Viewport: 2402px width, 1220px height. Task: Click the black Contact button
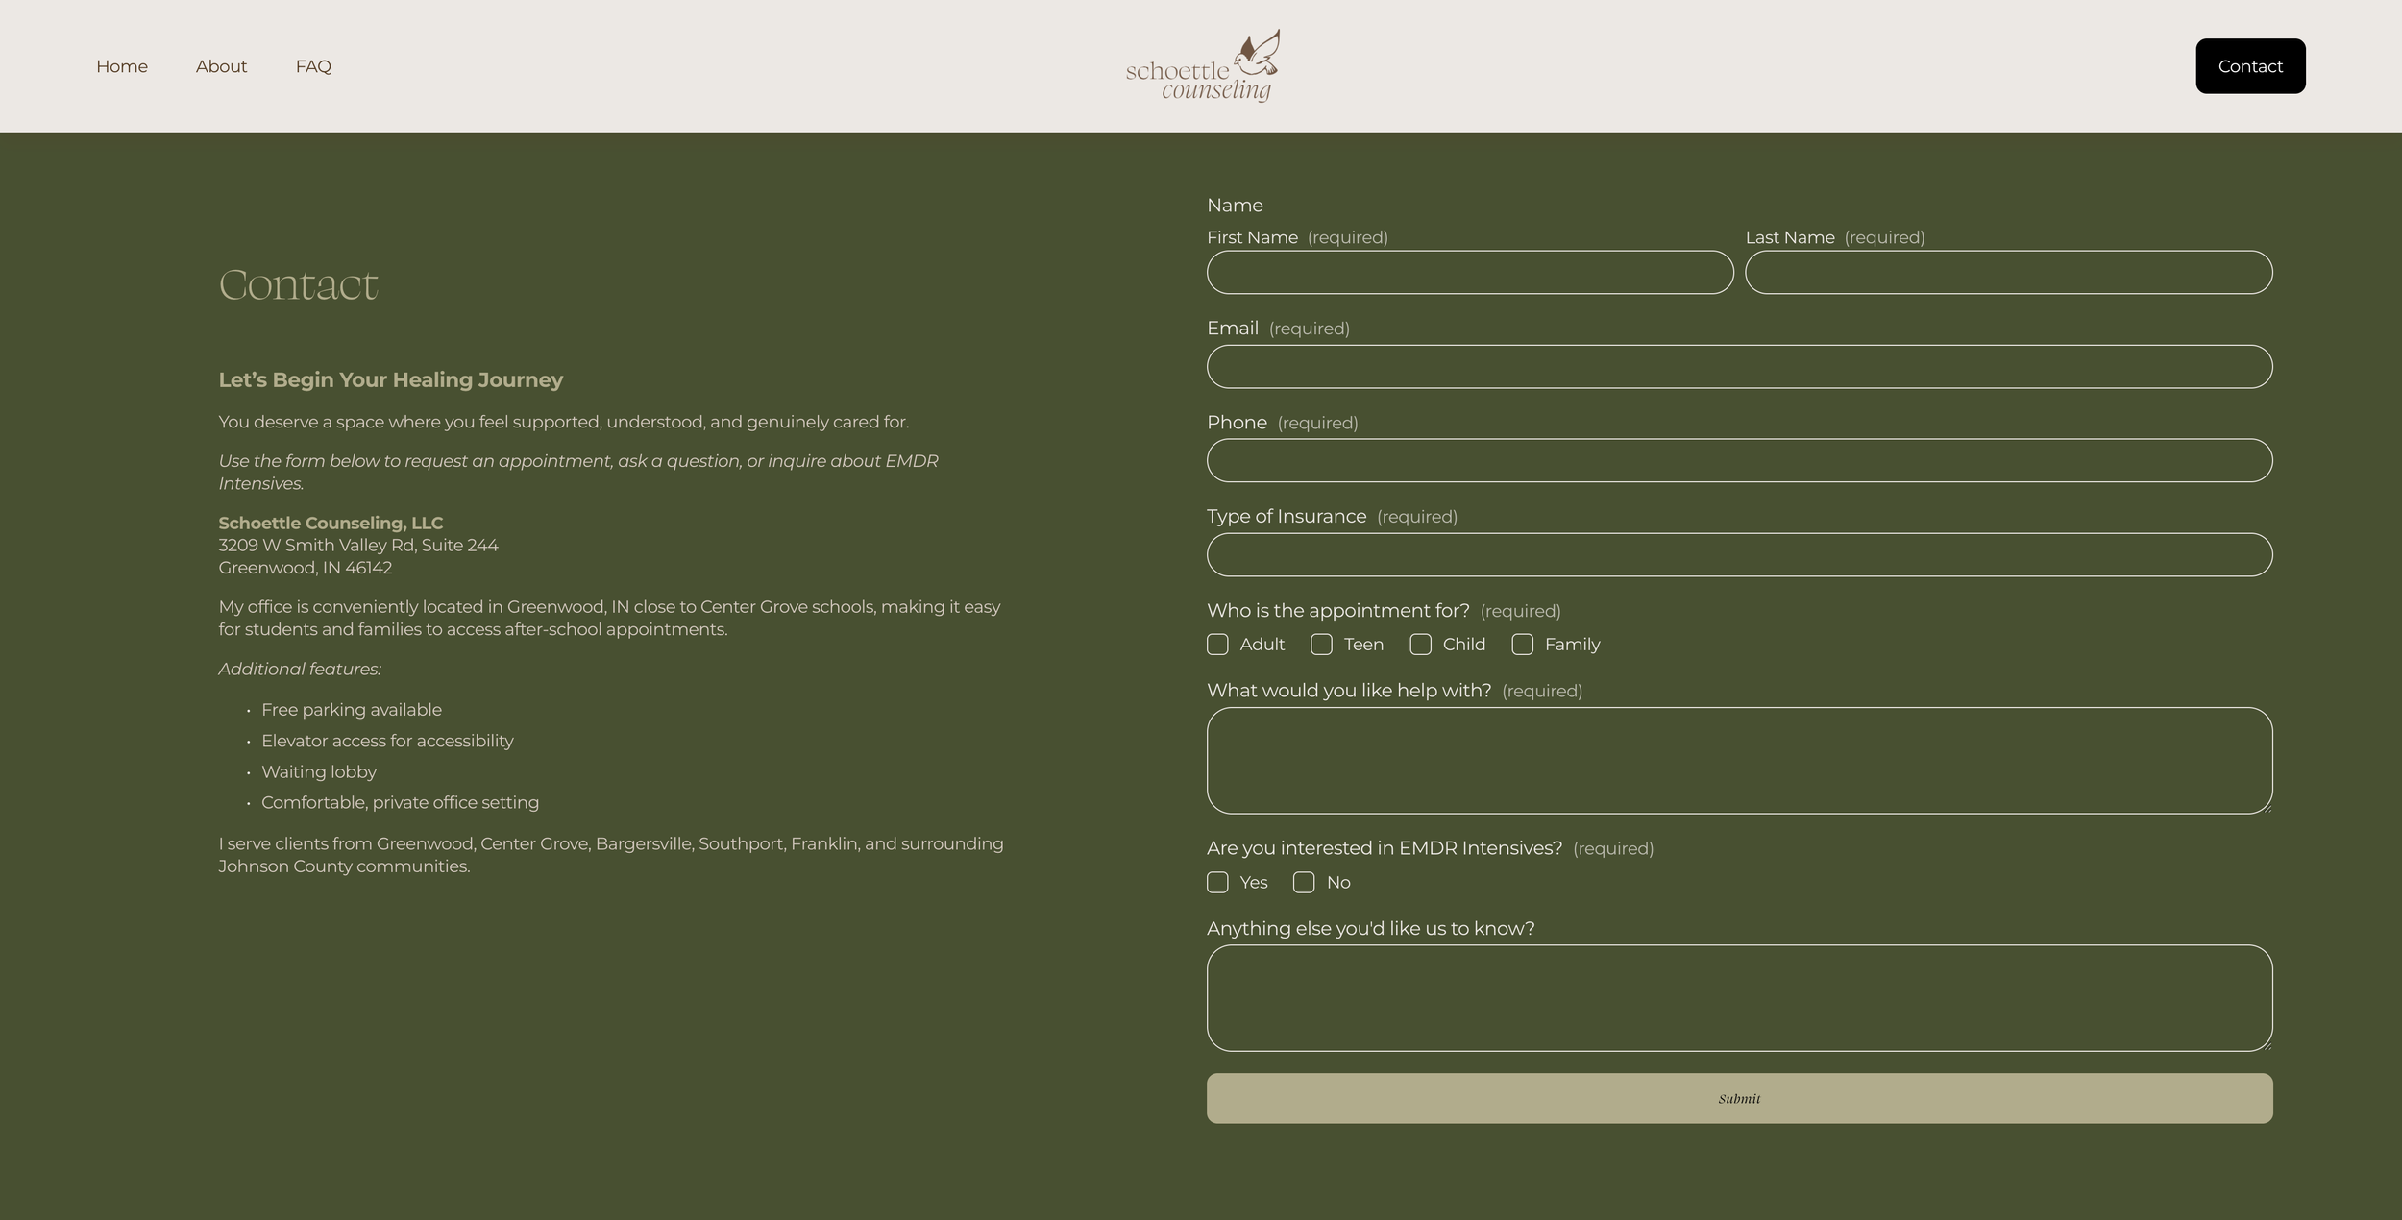(2249, 65)
